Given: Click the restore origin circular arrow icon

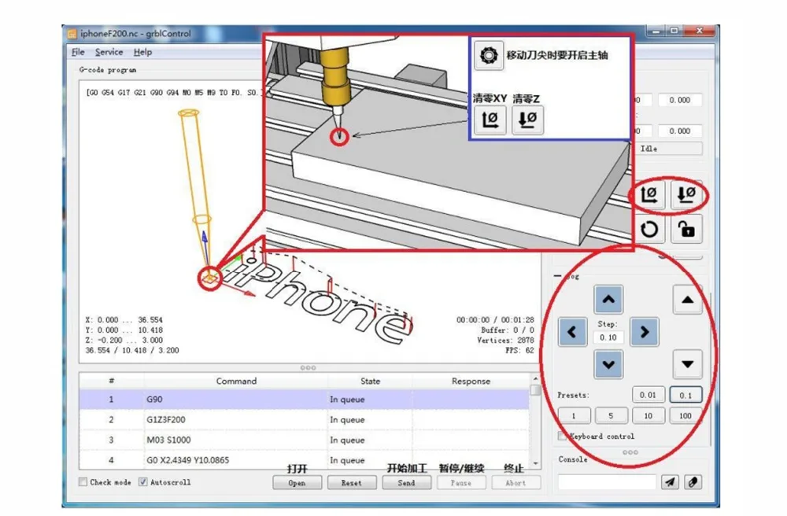Looking at the screenshot, I should (x=649, y=229).
